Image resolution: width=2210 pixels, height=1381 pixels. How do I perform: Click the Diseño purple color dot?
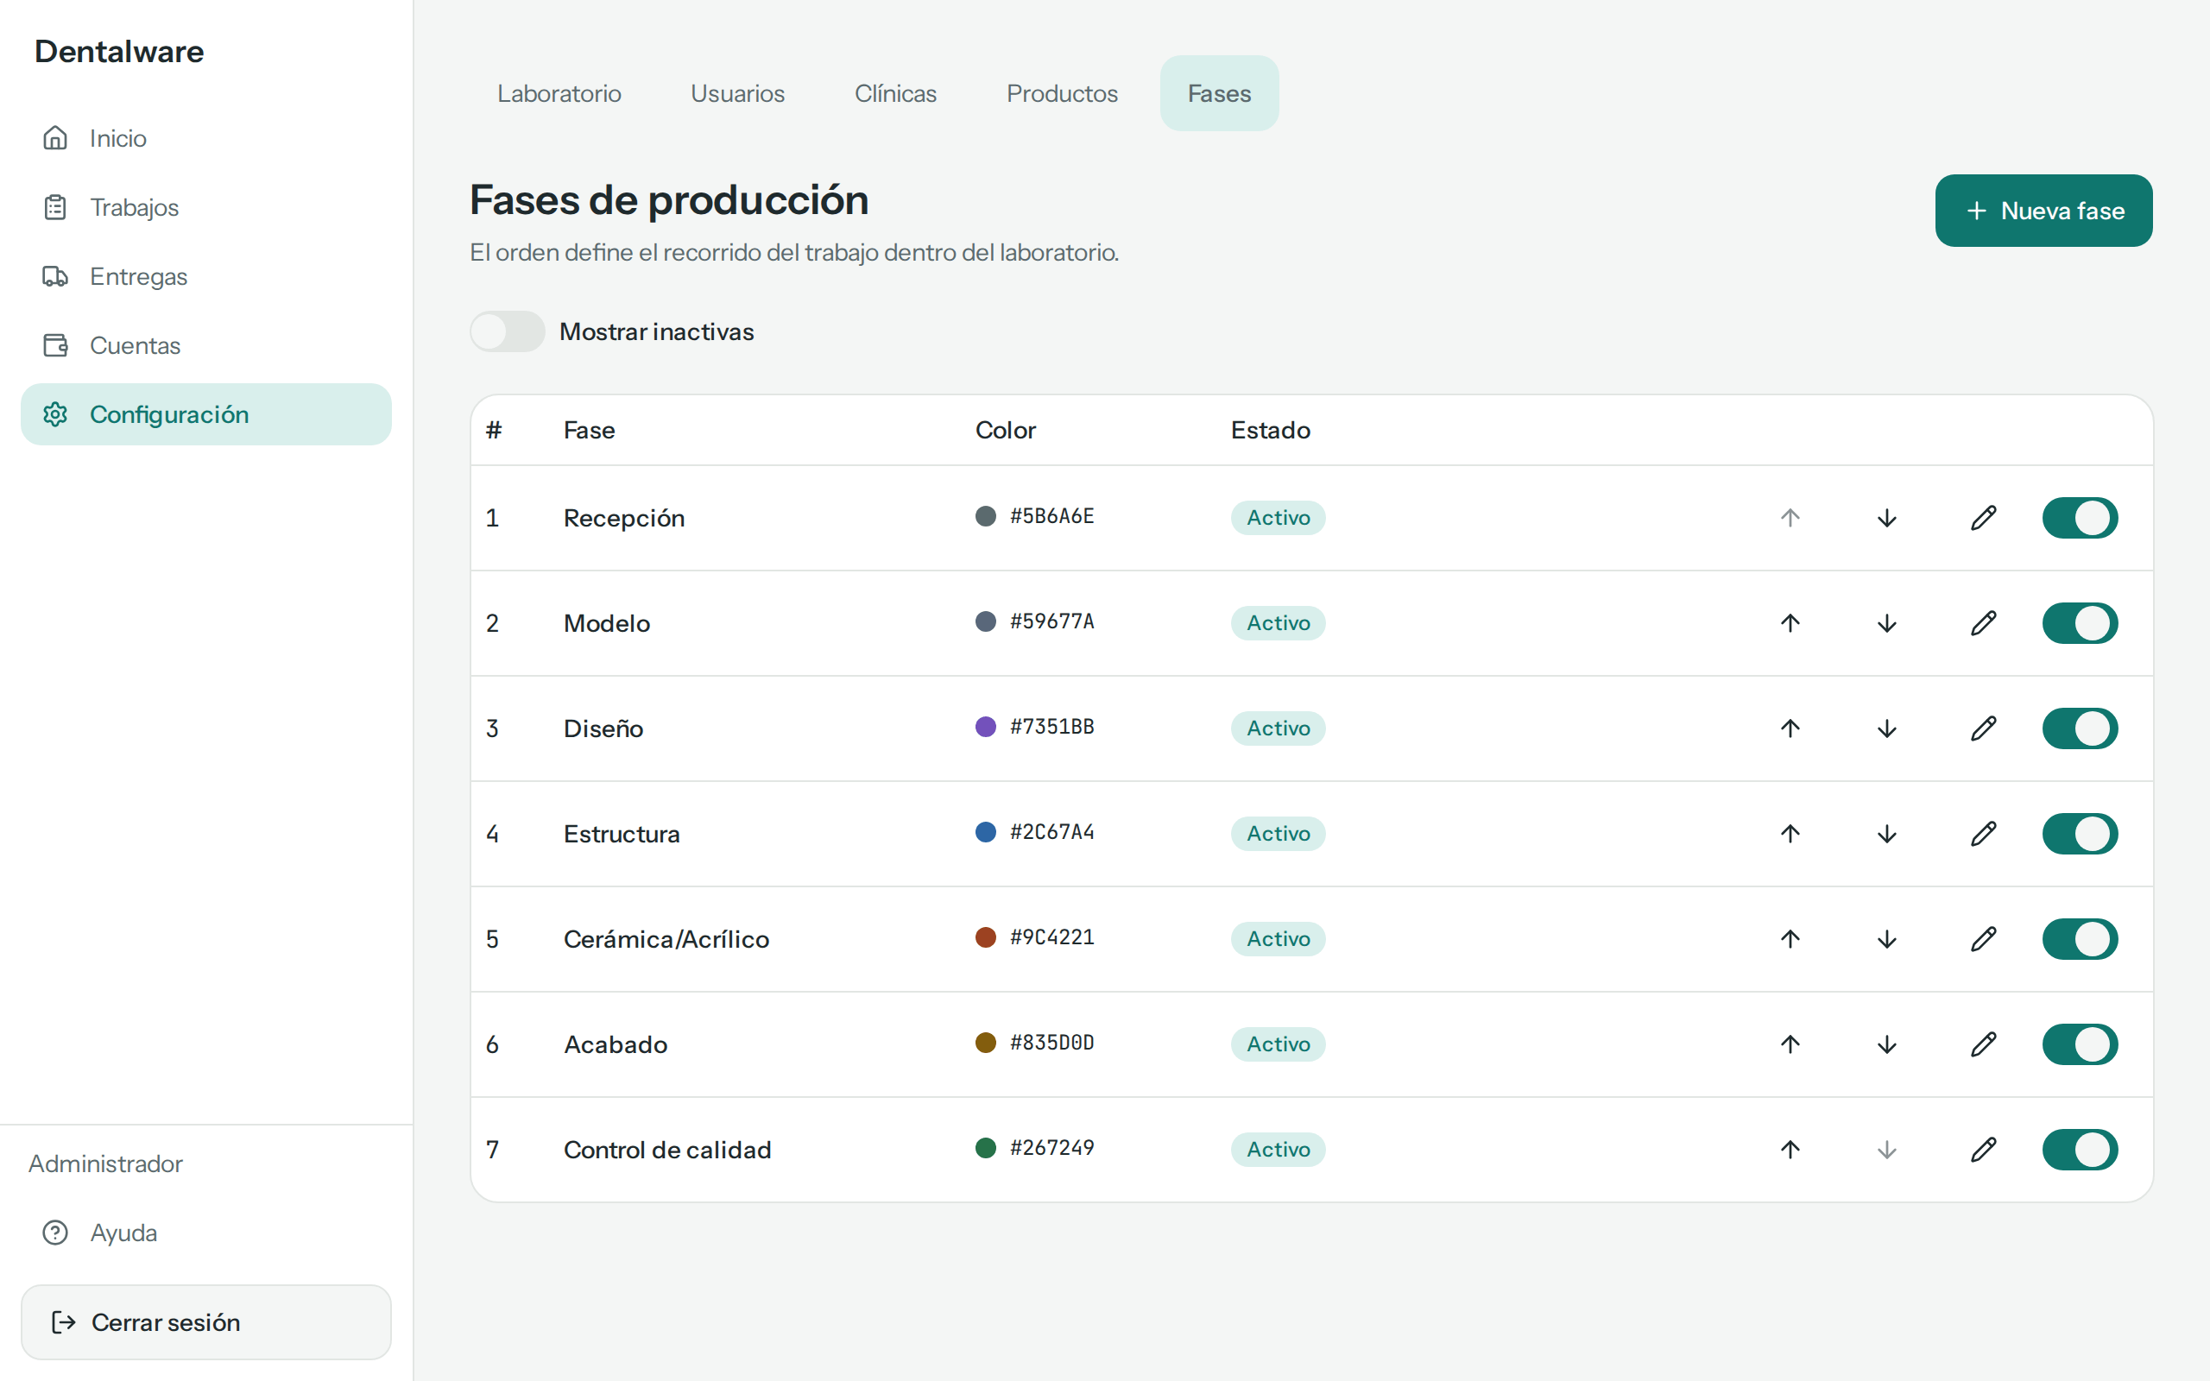tap(985, 727)
